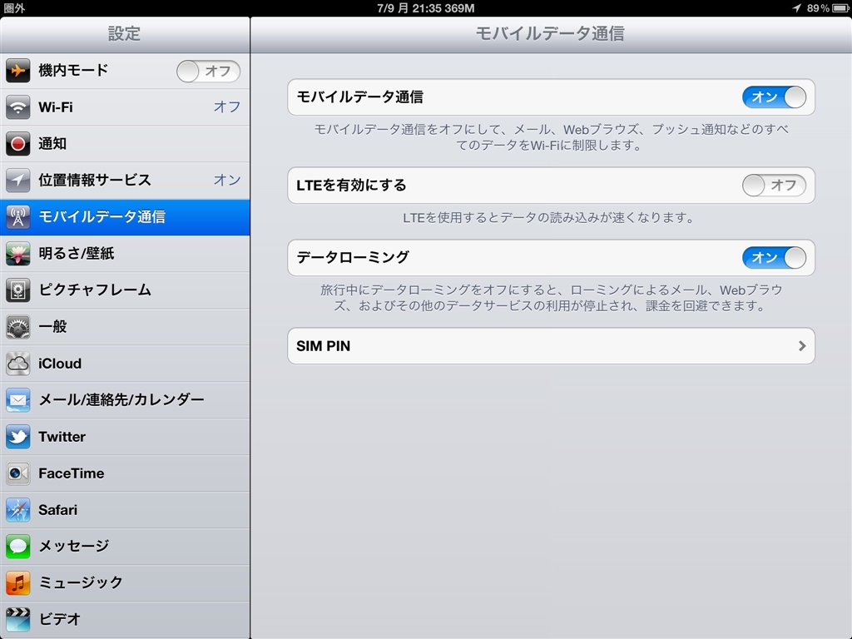Tap the red notifications icon
Viewport: 852px width, 639px height.
click(18, 144)
